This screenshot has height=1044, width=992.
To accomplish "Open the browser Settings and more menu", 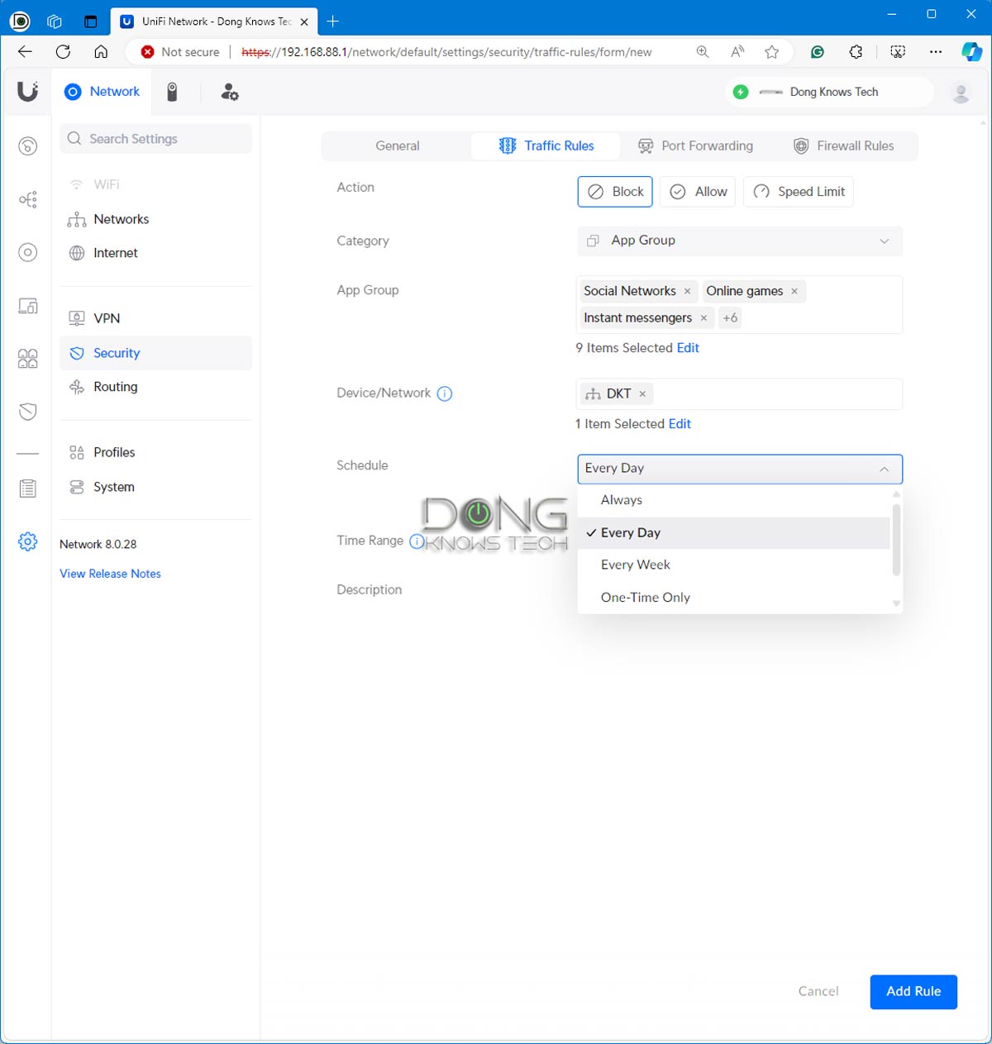I will click(x=936, y=51).
